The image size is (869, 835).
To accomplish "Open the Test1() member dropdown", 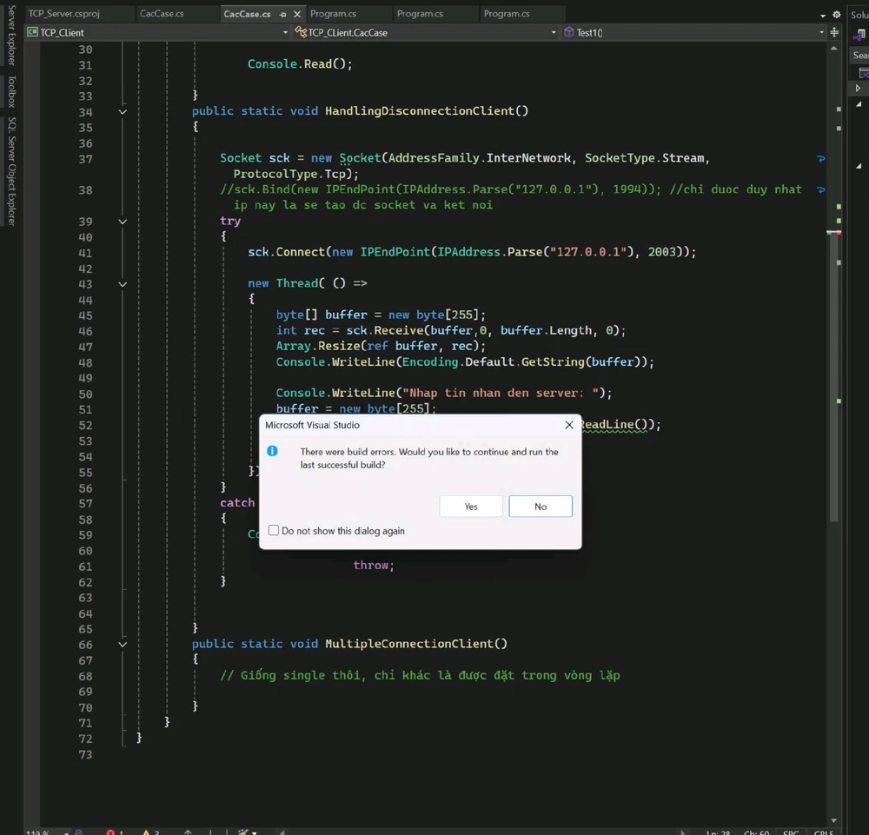I will point(821,32).
